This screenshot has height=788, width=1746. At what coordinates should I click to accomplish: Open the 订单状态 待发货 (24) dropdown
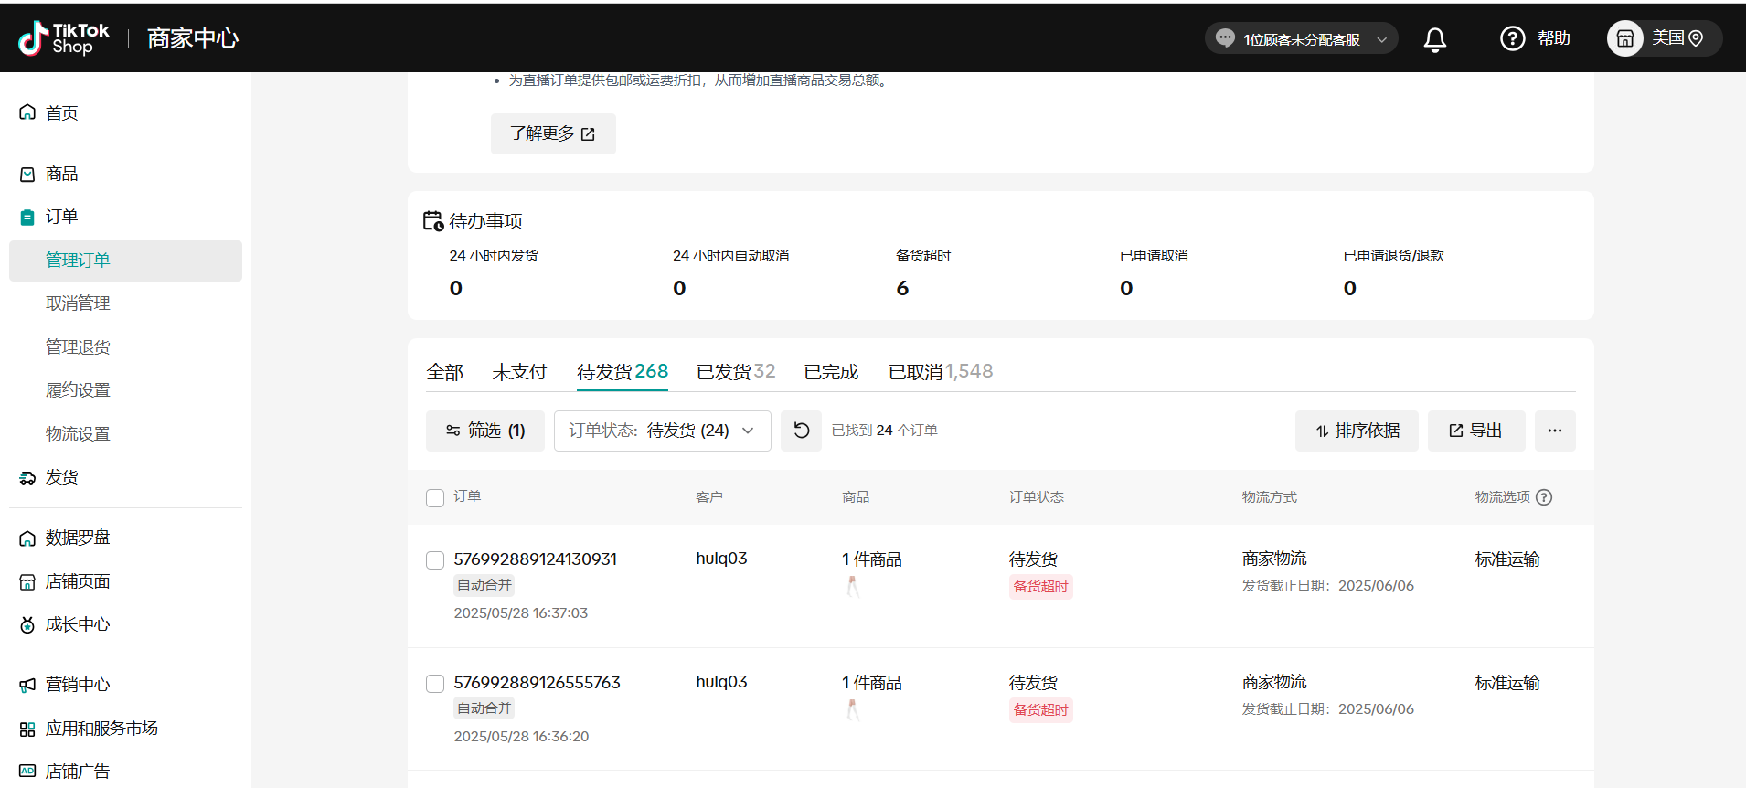pos(662,431)
